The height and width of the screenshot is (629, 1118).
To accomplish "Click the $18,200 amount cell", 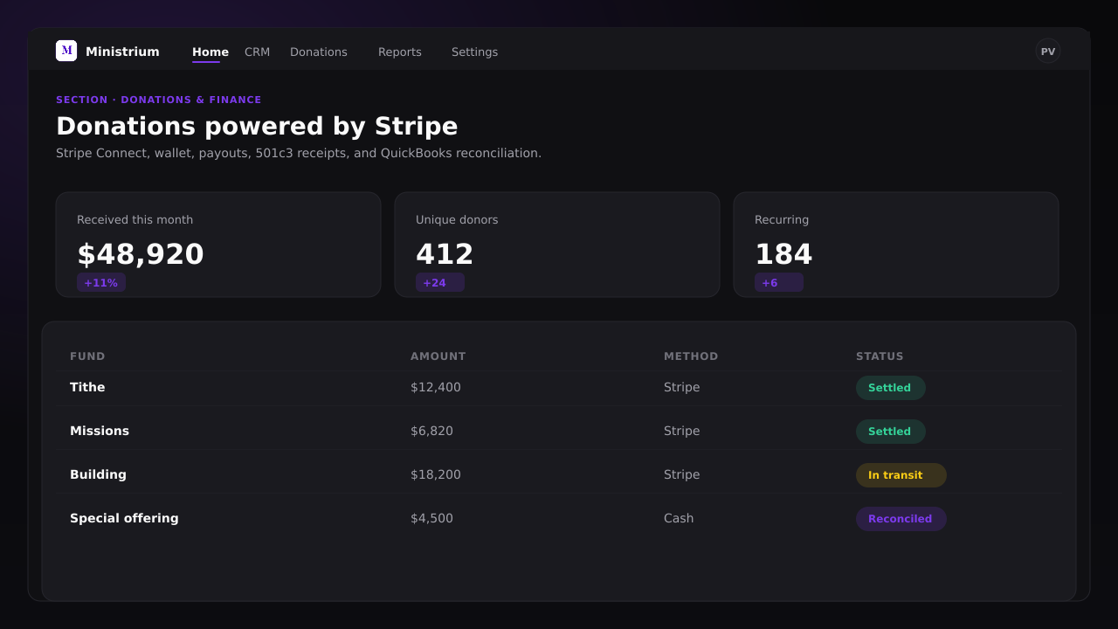I will (x=436, y=475).
